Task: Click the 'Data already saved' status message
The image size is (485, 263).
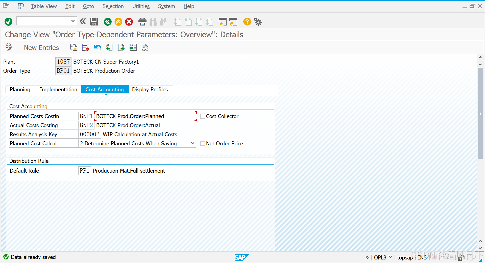Action: tap(33, 257)
